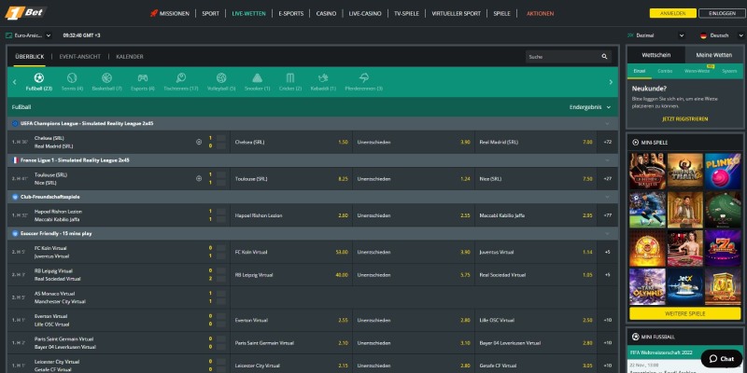Switch to the Meine Wetten tab
The width and height of the screenshot is (747, 373).
pos(714,55)
